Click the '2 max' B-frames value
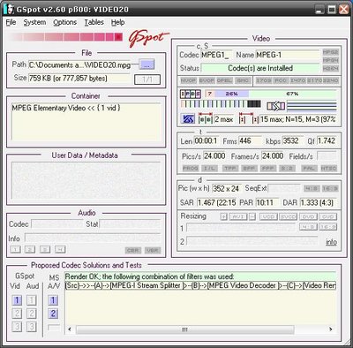 tap(224, 119)
